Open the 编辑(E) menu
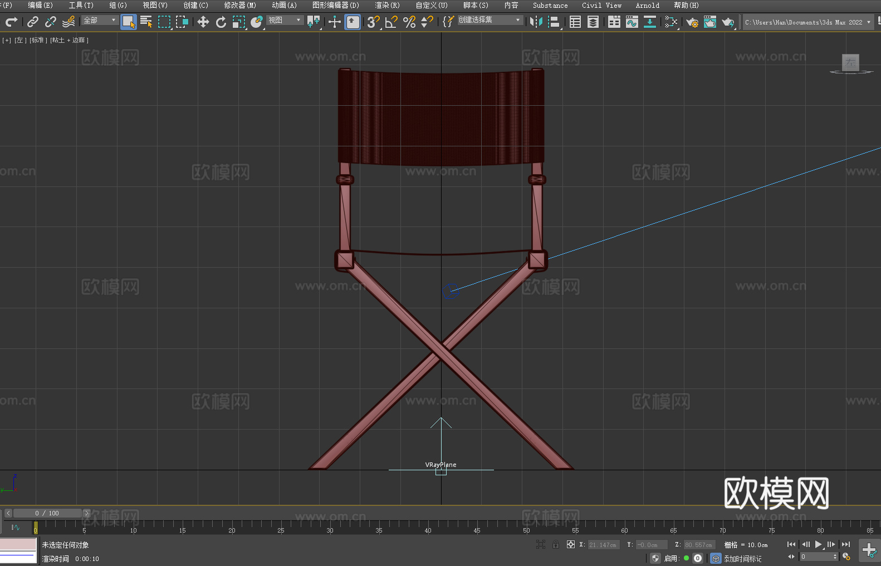The height and width of the screenshot is (566, 881). (40, 5)
